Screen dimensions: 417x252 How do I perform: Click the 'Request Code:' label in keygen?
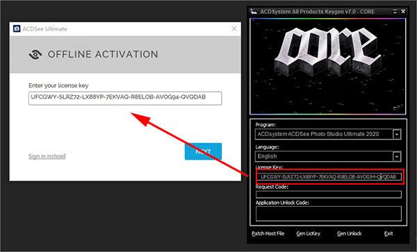pos(272,187)
